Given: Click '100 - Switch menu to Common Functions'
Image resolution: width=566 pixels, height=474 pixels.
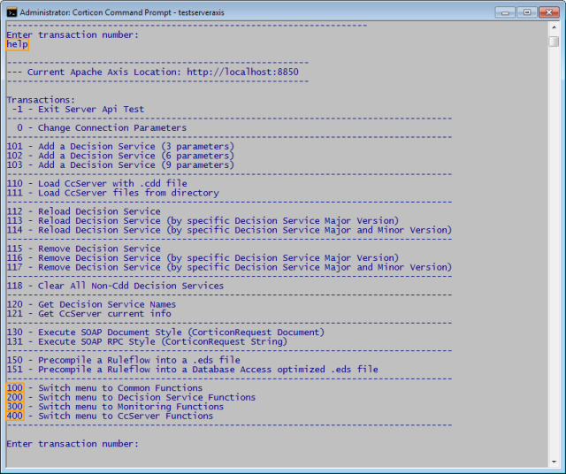Looking at the screenshot, I should pyautogui.click(x=104, y=388).
